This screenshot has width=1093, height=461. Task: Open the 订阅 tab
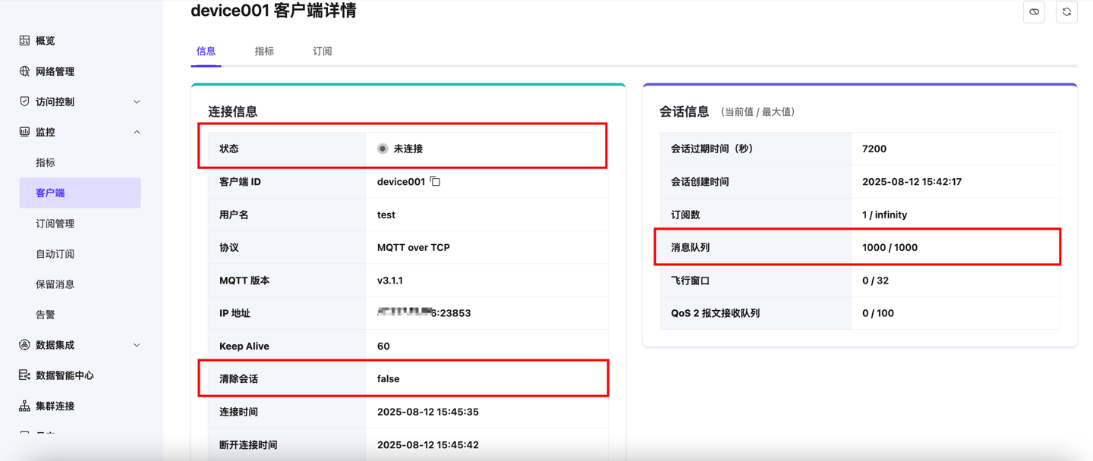tap(323, 52)
